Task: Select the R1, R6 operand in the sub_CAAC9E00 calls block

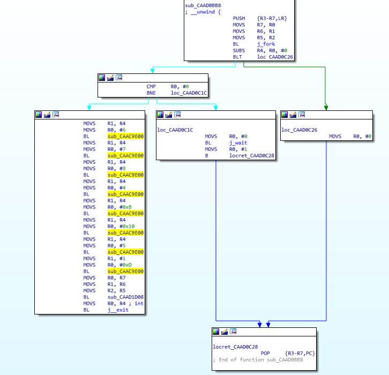Action: [x=117, y=284]
